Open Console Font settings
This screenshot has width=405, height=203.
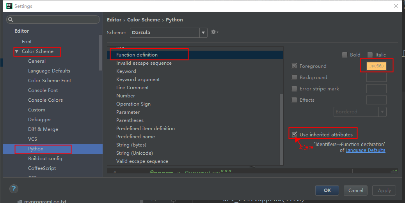tap(43, 90)
